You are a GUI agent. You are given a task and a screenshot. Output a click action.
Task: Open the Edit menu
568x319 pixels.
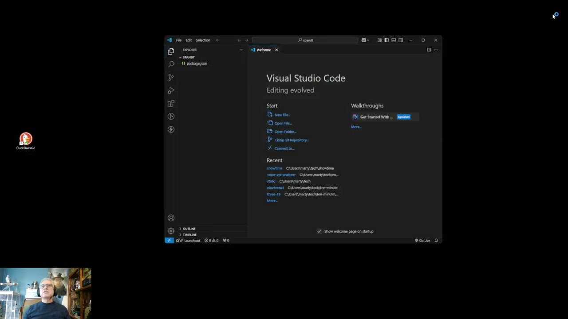point(189,40)
